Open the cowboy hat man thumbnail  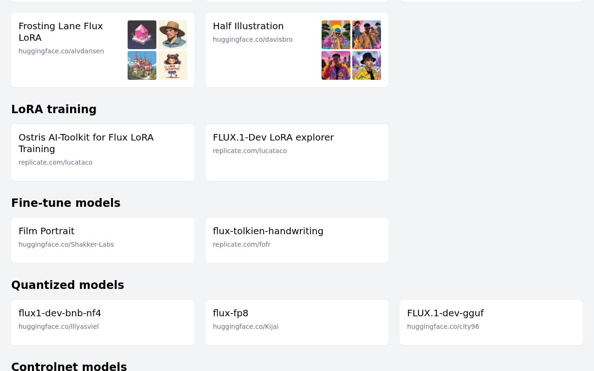pos(173,35)
